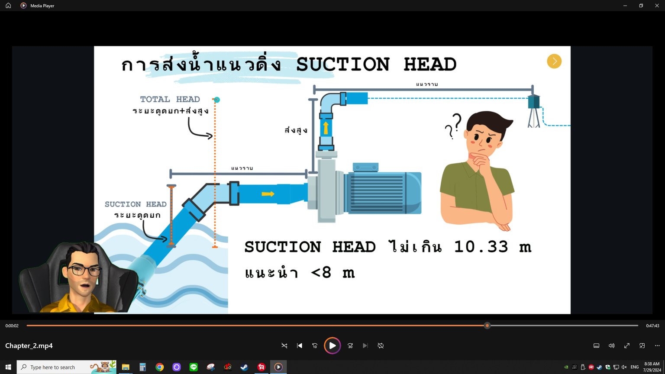
Task: Open the clock showing 8:38 AM
Action: (x=652, y=367)
